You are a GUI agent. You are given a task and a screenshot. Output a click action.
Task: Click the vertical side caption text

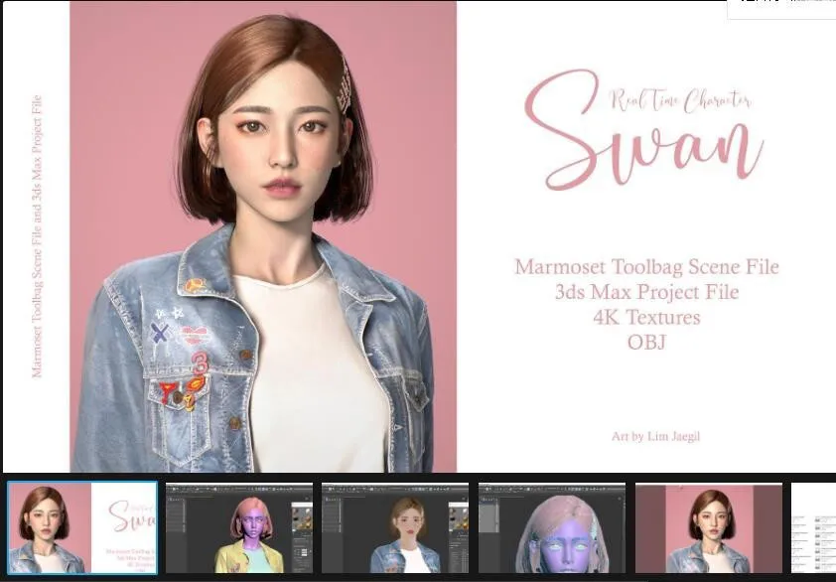coord(38,235)
